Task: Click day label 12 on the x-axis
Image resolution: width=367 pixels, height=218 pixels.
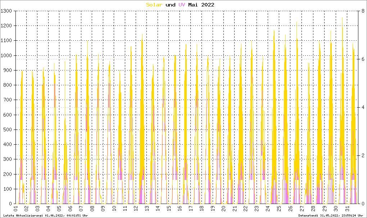Action: click(x=136, y=208)
